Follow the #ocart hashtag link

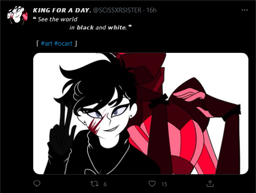63,44
